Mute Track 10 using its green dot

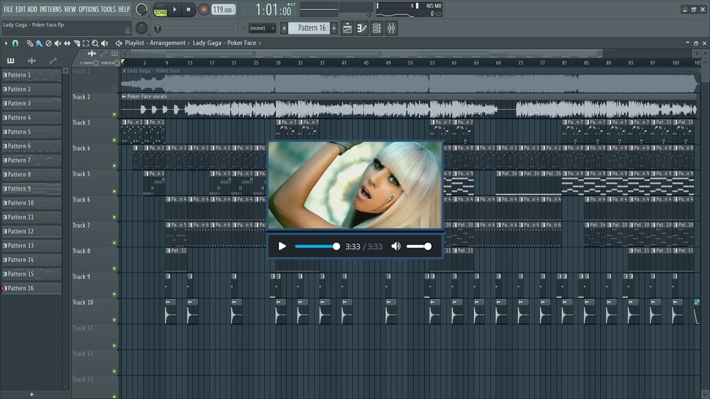[x=114, y=320]
